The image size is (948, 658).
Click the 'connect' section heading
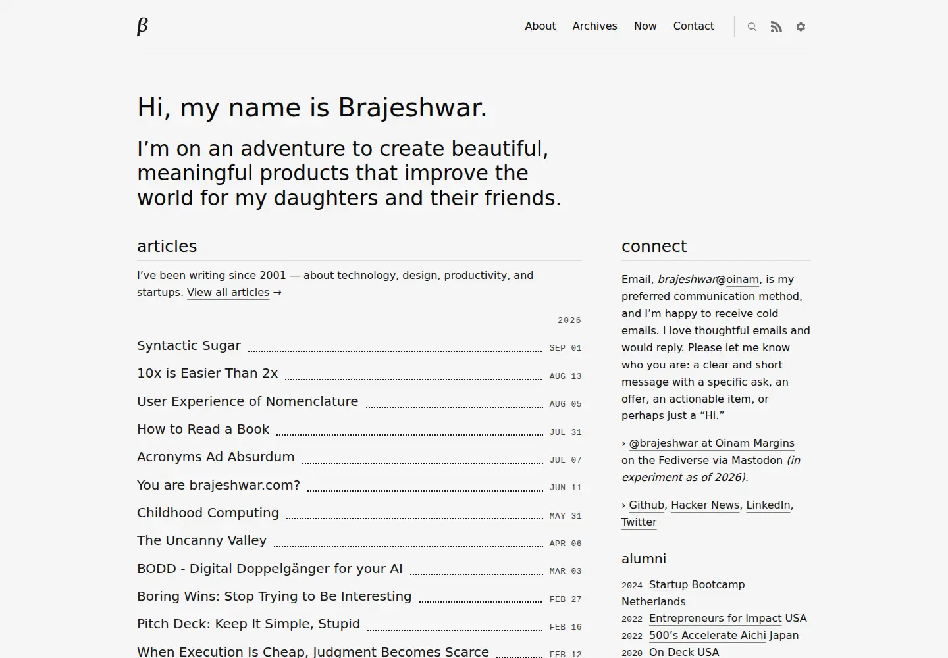654,246
